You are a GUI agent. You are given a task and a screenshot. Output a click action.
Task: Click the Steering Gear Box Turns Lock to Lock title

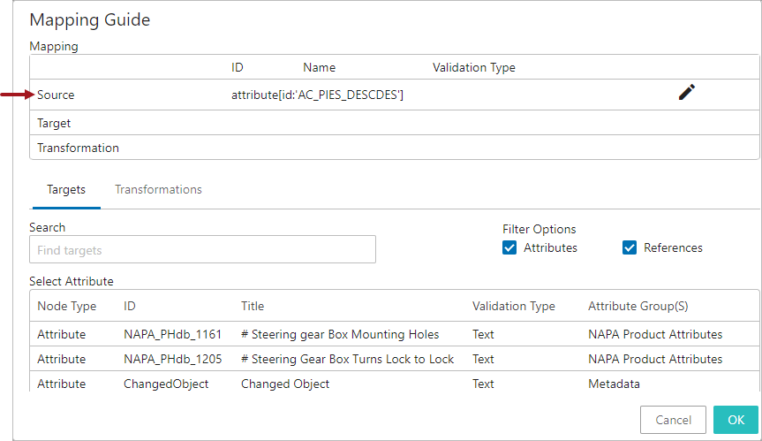pyautogui.click(x=348, y=359)
